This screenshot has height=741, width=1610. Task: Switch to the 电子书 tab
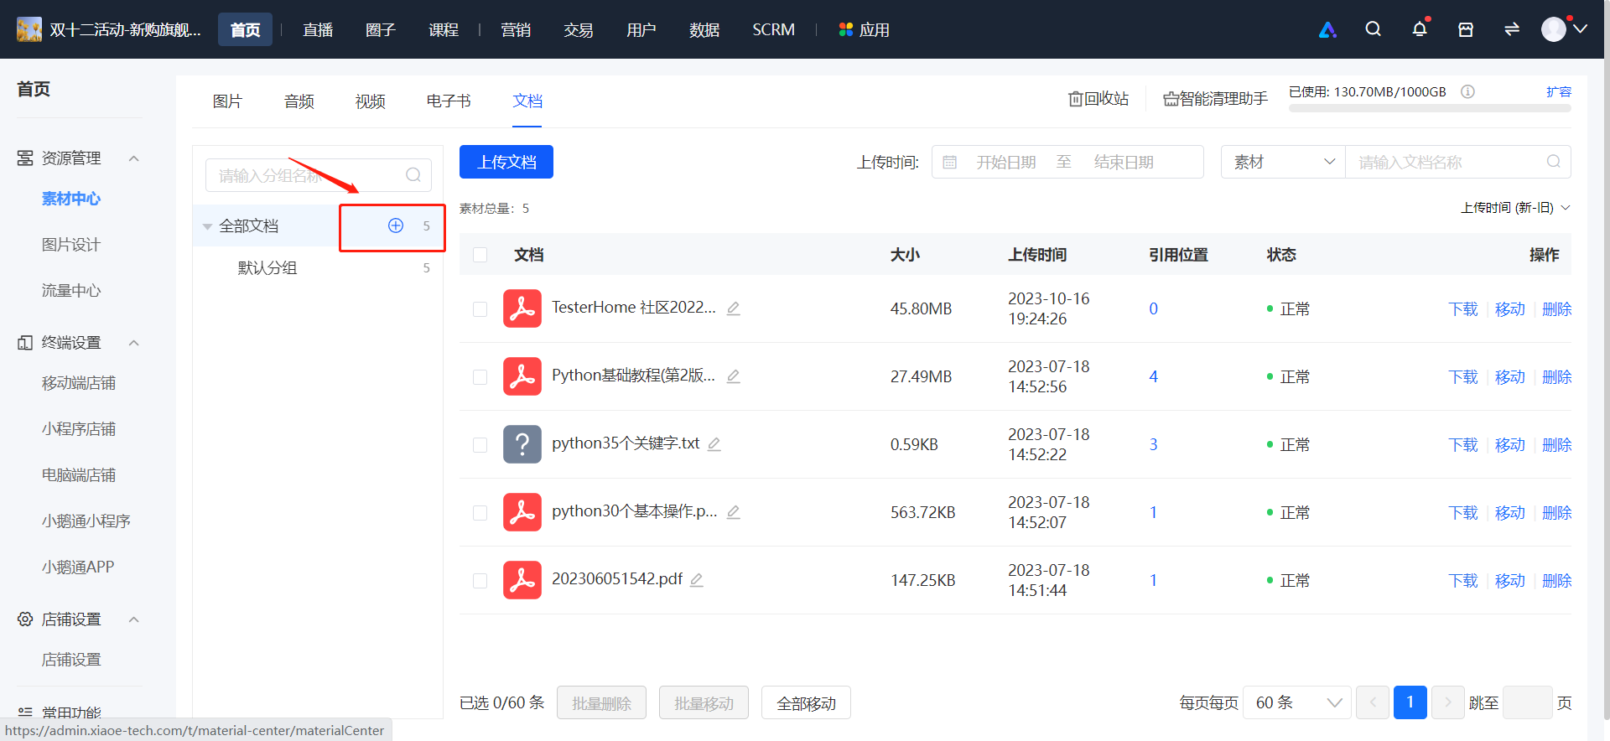(449, 101)
